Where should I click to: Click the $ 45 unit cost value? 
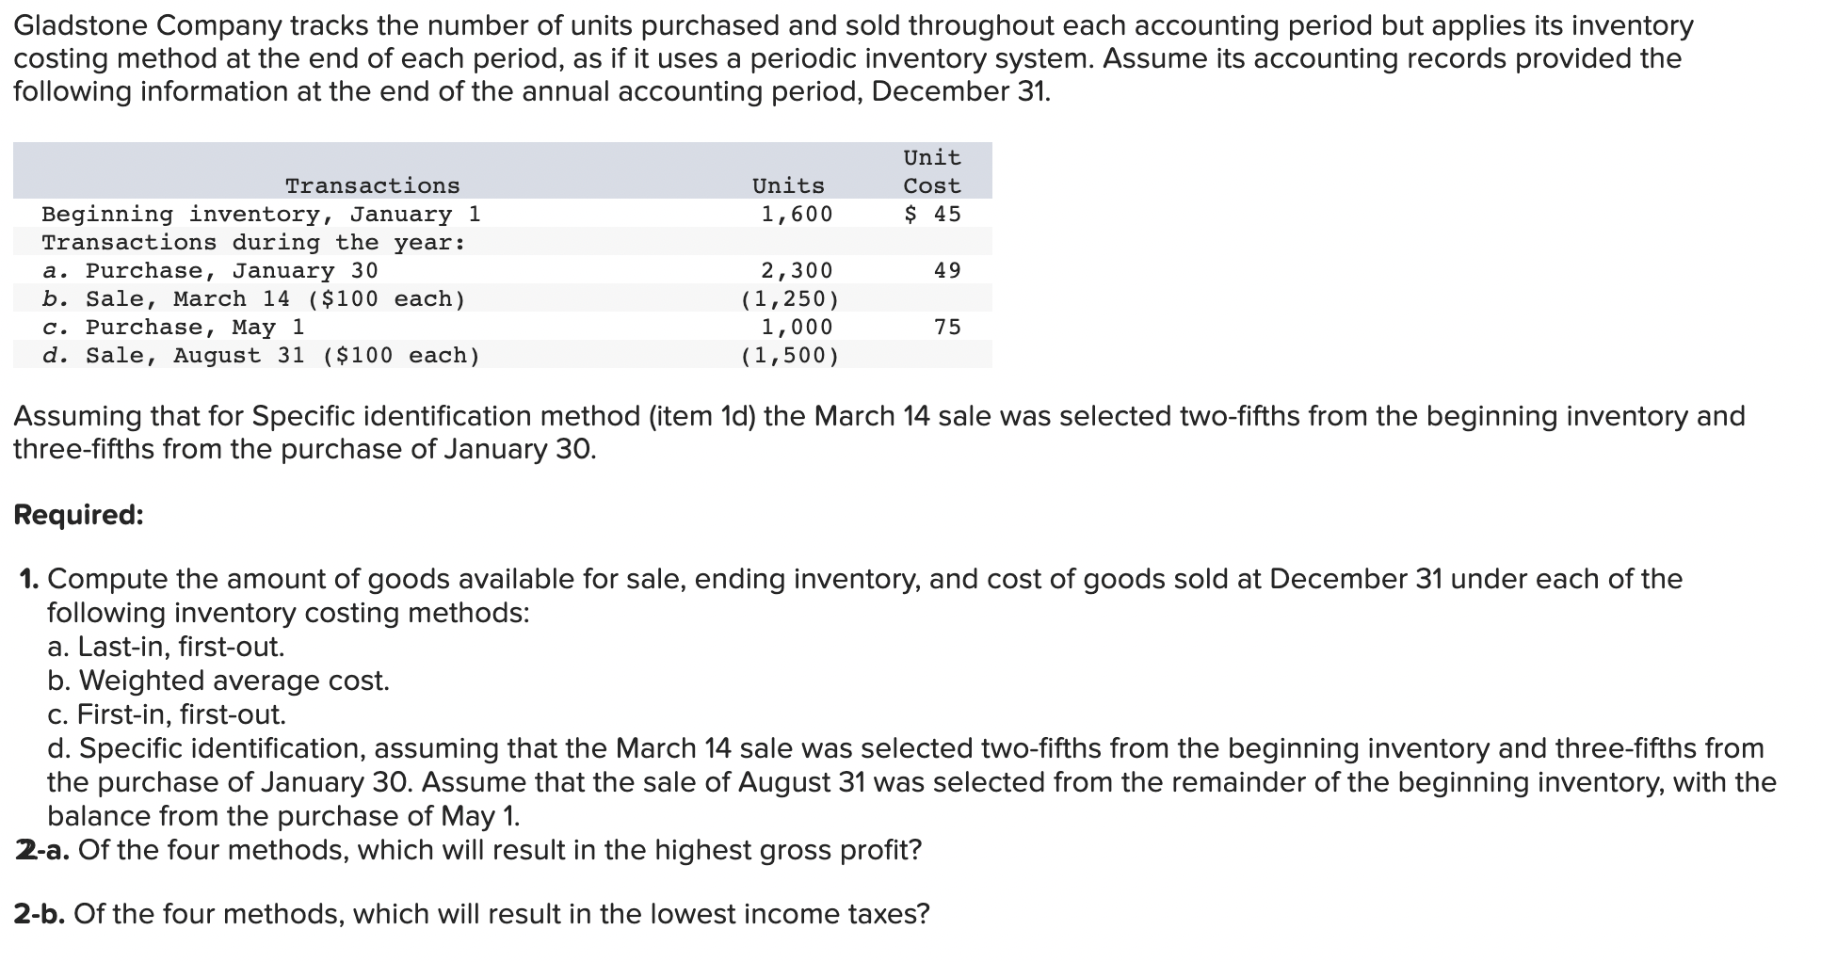932,215
